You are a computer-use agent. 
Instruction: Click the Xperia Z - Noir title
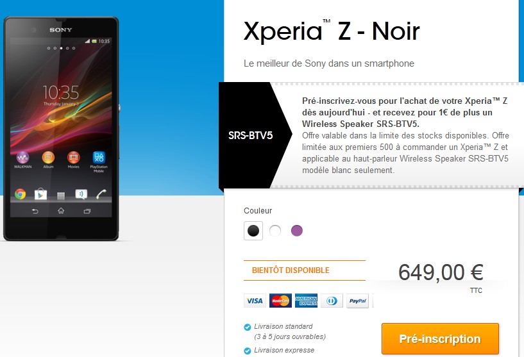pyautogui.click(x=332, y=31)
